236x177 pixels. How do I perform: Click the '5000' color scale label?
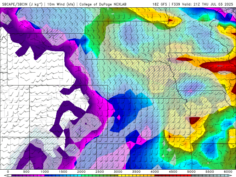[191, 172]
